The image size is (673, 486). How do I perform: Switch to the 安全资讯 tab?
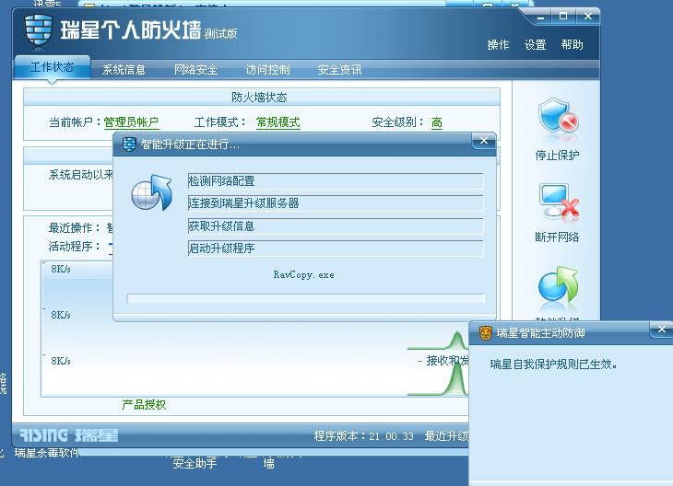click(339, 69)
